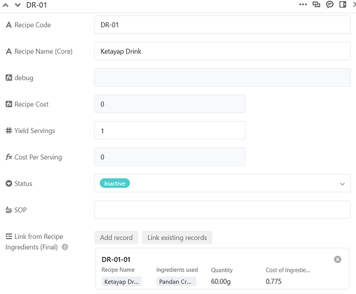Open linked record DR-01-01 title

coord(116,259)
